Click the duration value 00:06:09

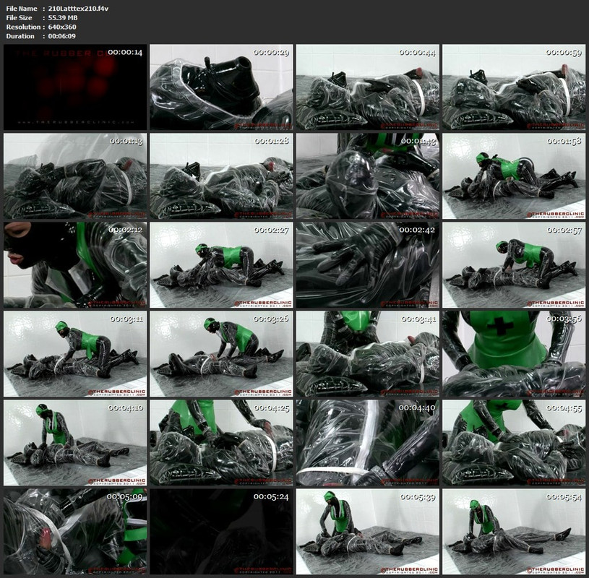click(61, 36)
